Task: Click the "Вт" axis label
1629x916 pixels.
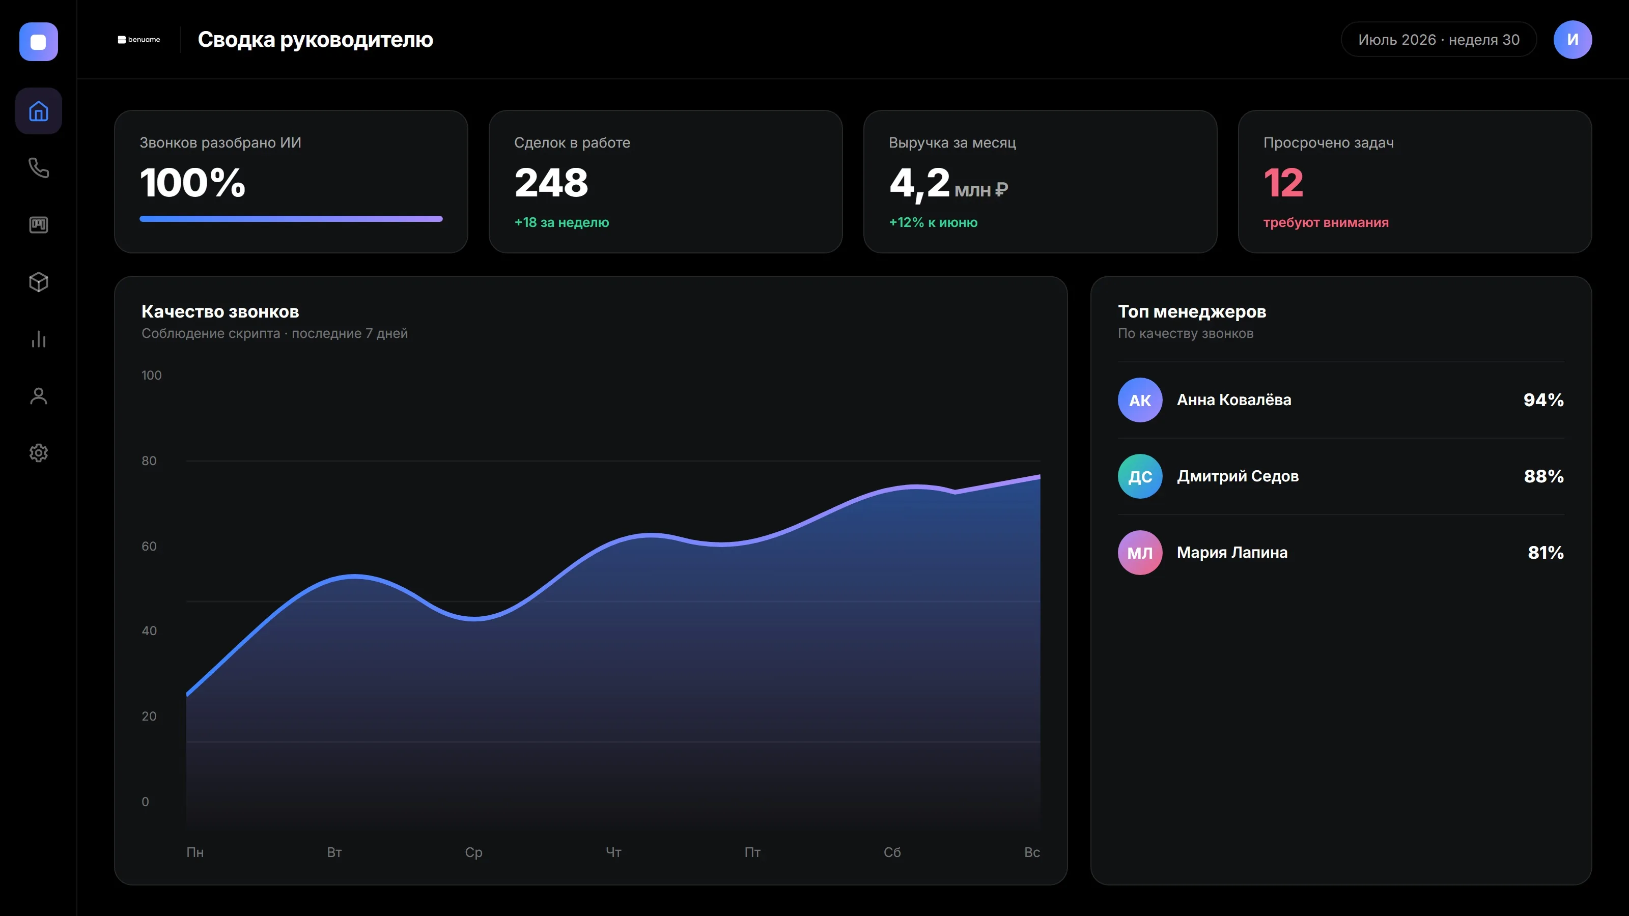Action: point(334,852)
